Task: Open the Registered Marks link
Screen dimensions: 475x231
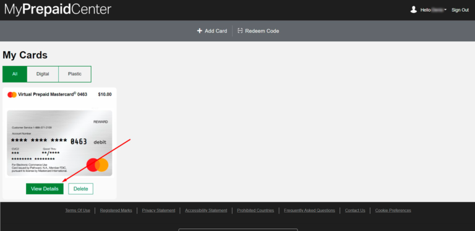Action: (x=116, y=211)
